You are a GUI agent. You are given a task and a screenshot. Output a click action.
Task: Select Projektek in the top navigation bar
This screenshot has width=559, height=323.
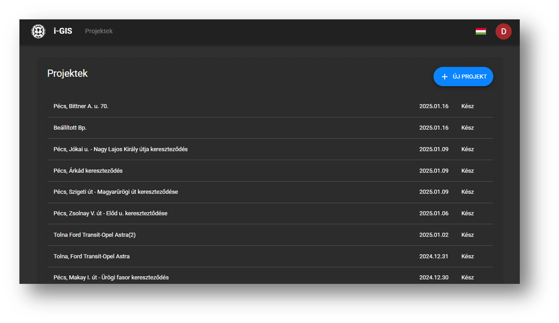[99, 31]
